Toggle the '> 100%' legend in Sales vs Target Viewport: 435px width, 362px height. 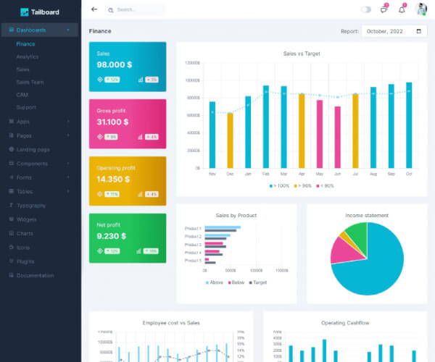[x=280, y=186]
